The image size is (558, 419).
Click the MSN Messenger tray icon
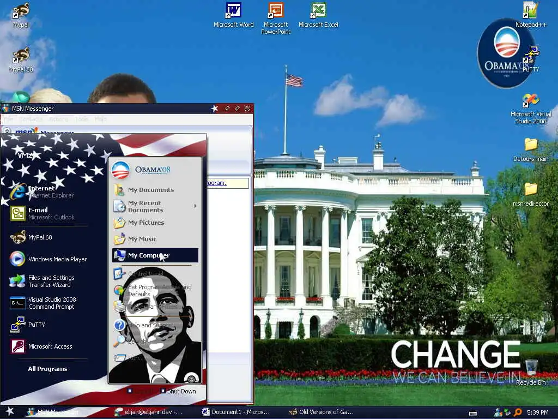pos(498,412)
